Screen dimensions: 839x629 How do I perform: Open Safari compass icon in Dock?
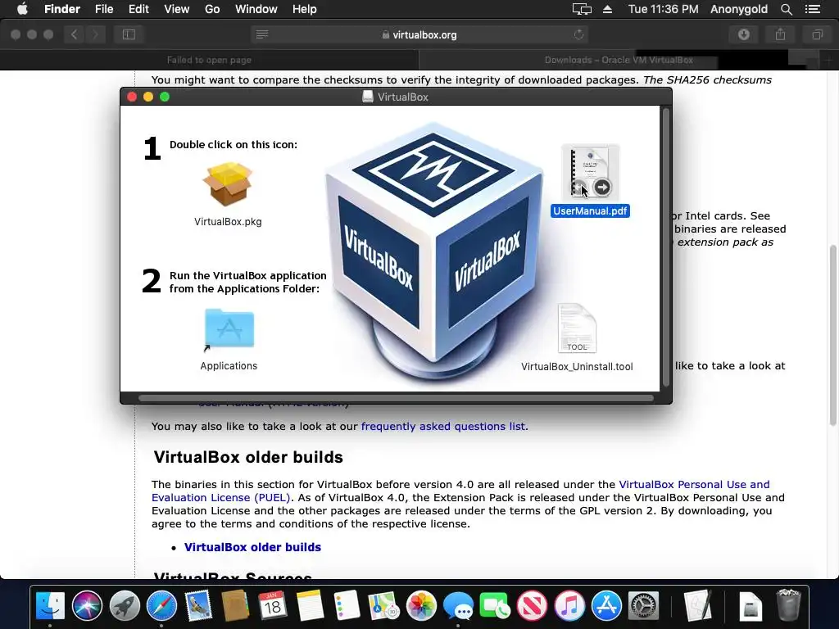[x=161, y=606]
